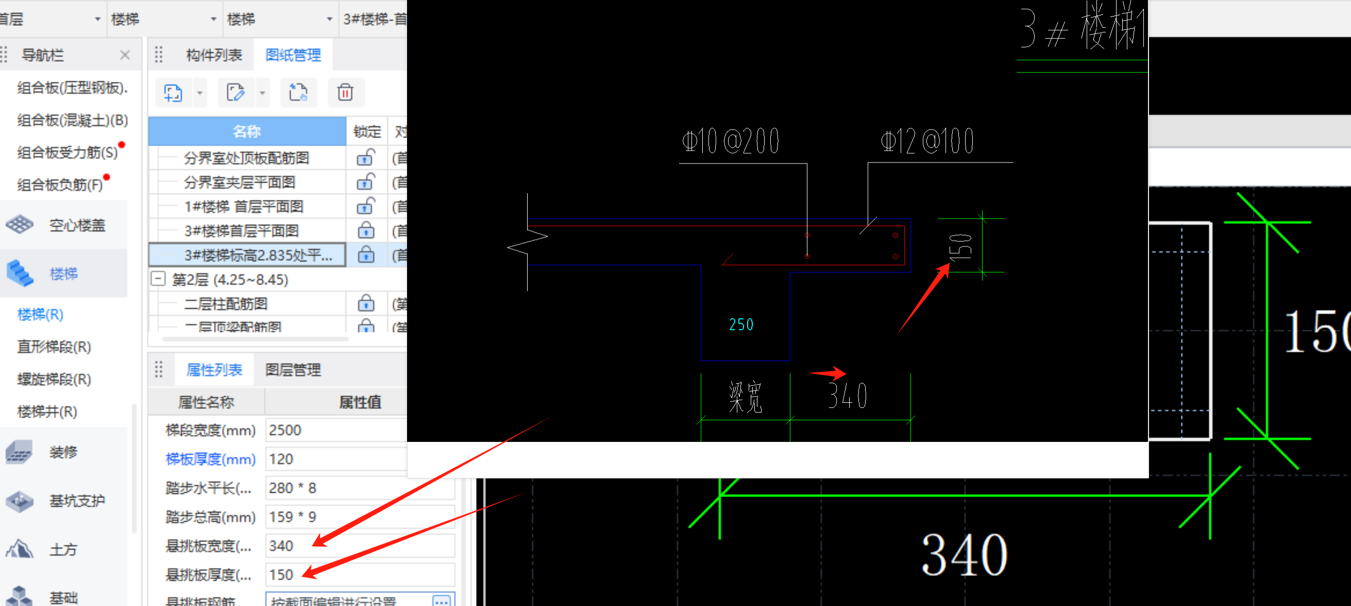Image resolution: width=1351 pixels, height=606 pixels.
Task: Toggle lock for 1#楼梯 首层平面图
Action: (x=366, y=206)
